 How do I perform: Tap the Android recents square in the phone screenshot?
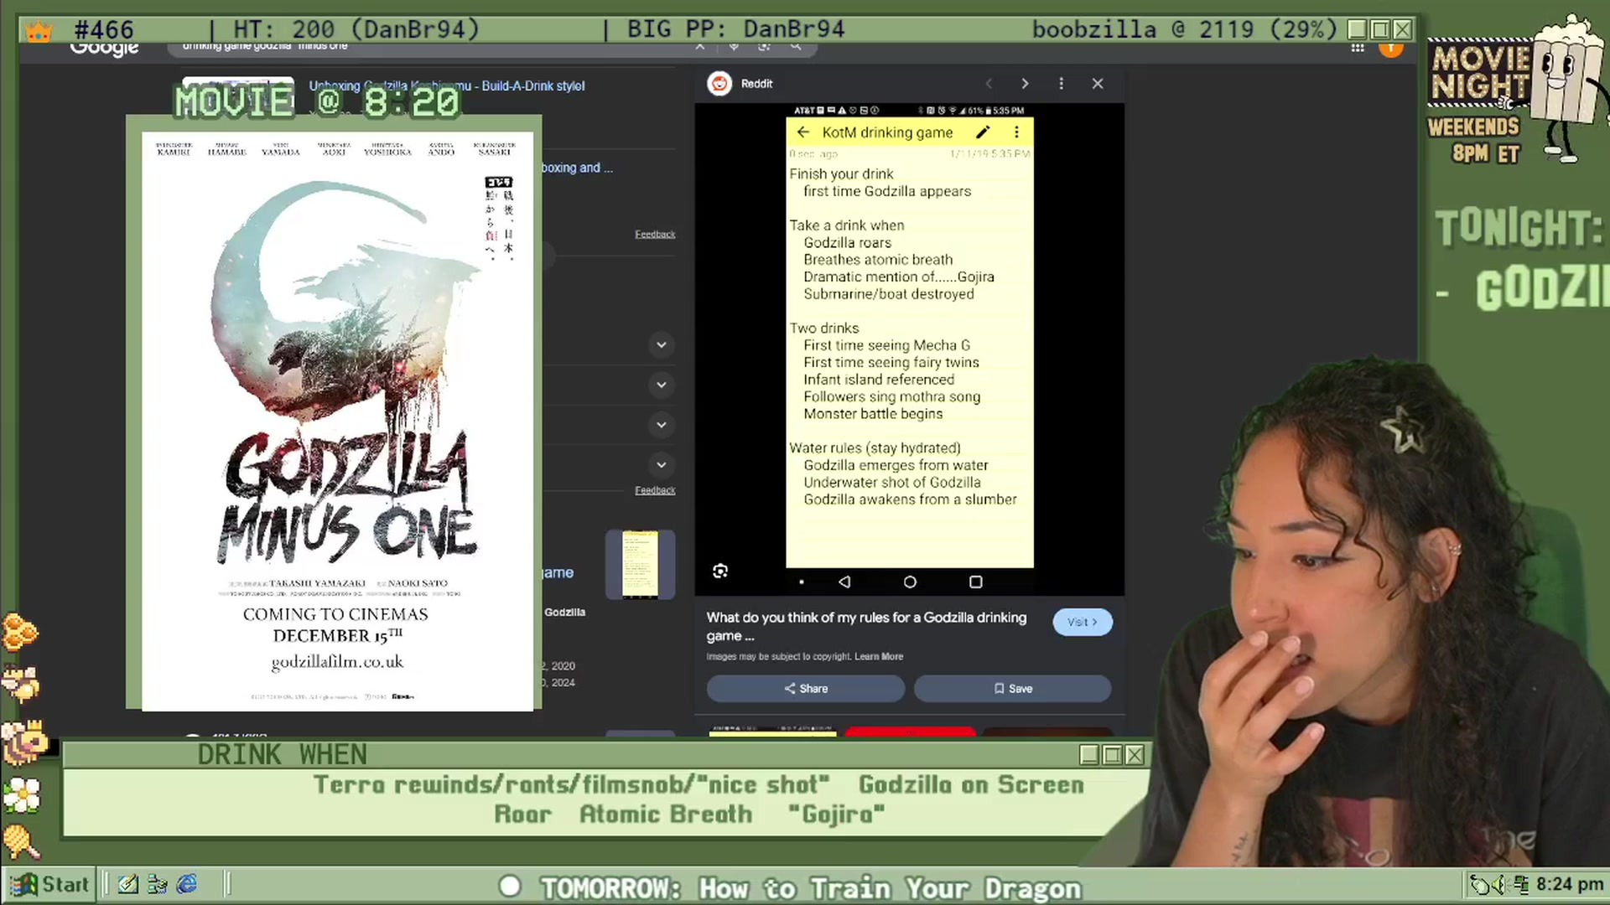click(x=975, y=582)
